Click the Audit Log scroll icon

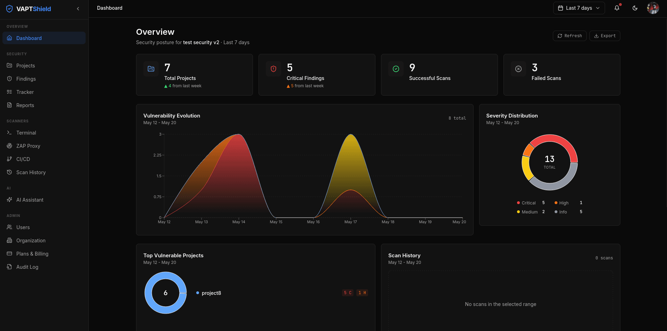tap(9, 267)
